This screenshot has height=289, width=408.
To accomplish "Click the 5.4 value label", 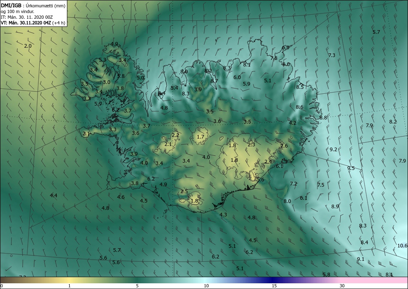I will click(174, 88).
